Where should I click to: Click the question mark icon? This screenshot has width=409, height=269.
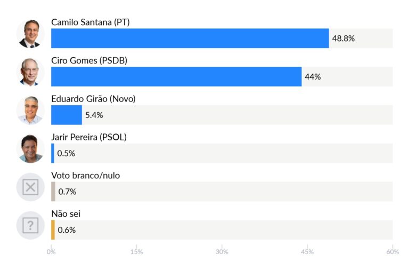[x=30, y=226]
